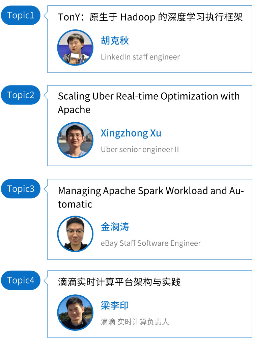Click the Topic1 label badge
The height and width of the screenshot is (345, 253).
coord(21,15)
